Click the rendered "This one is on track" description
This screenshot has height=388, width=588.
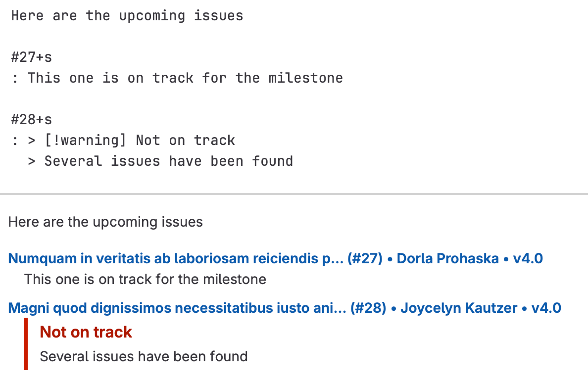(x=145, y=280)
